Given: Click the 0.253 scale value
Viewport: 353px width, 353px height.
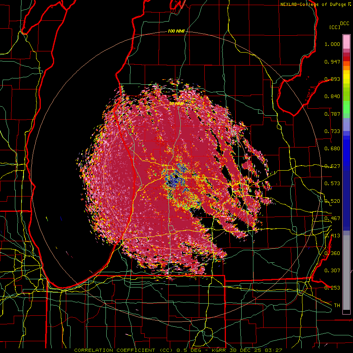Looking at the screenshot, I should [332, 288].
